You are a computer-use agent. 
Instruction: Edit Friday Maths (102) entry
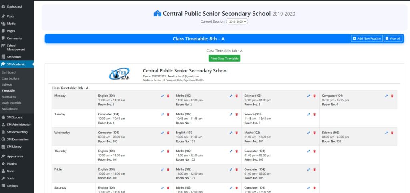pos(231,170)
